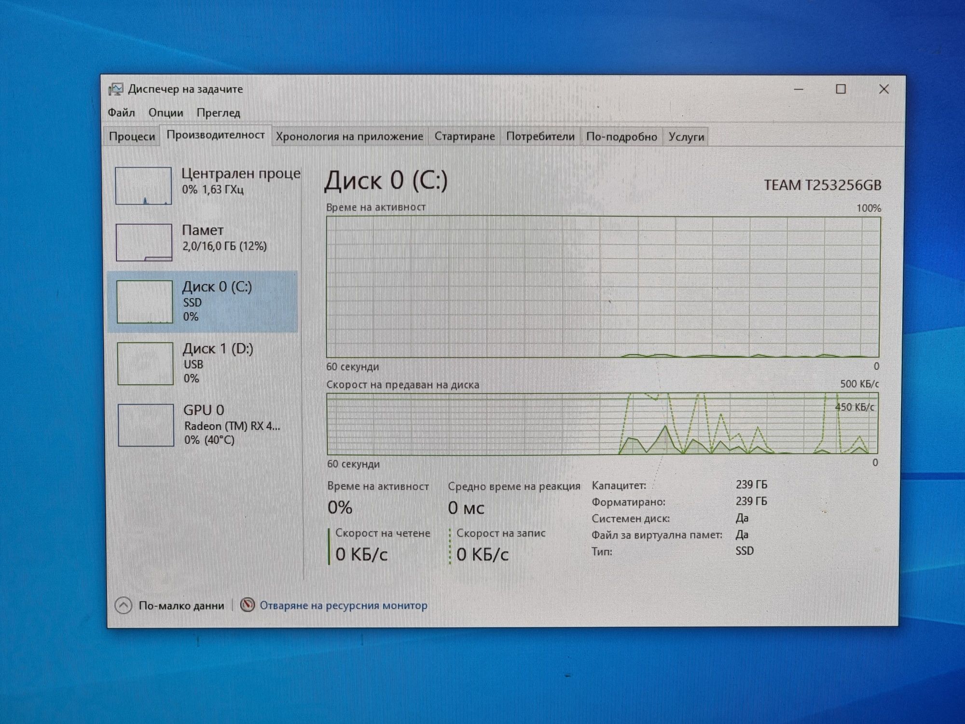Viewport: 965px width, 724px height.
Task: Click the Средно време на реакция 0 мс value
Action: pyautogui.click(x=466, y=508)
